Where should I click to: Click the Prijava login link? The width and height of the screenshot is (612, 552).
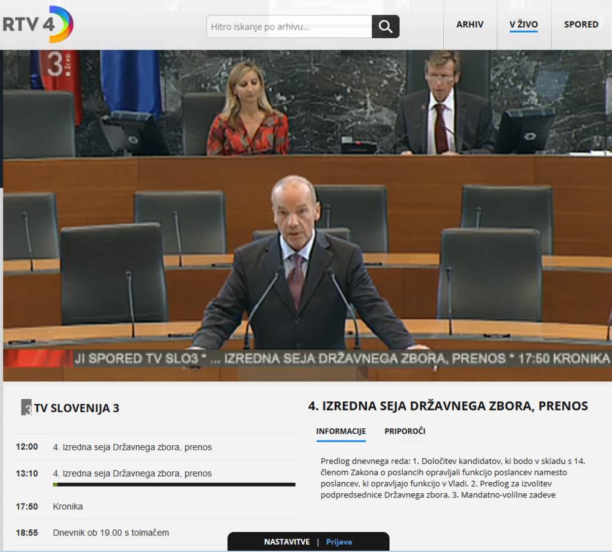(338, 542)
